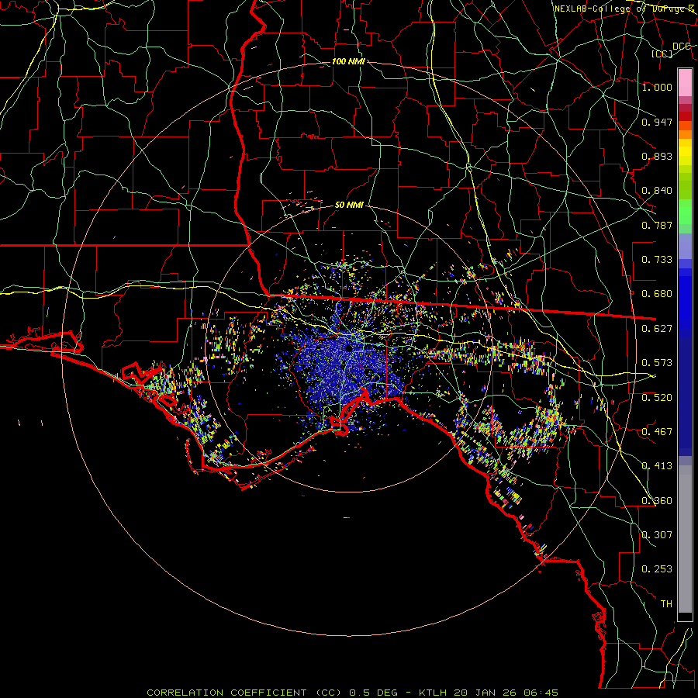Select the 0.787 legend value

(657, 225)
